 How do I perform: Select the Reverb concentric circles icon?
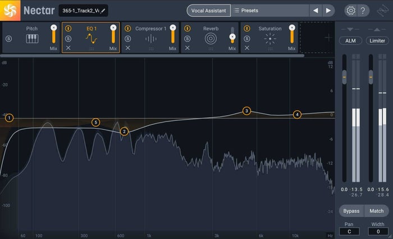pyautogui.click(x=211, y=39)
